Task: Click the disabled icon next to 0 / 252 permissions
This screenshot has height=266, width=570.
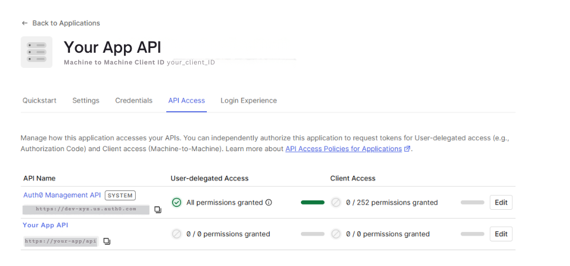Action: tap(336, 202)
